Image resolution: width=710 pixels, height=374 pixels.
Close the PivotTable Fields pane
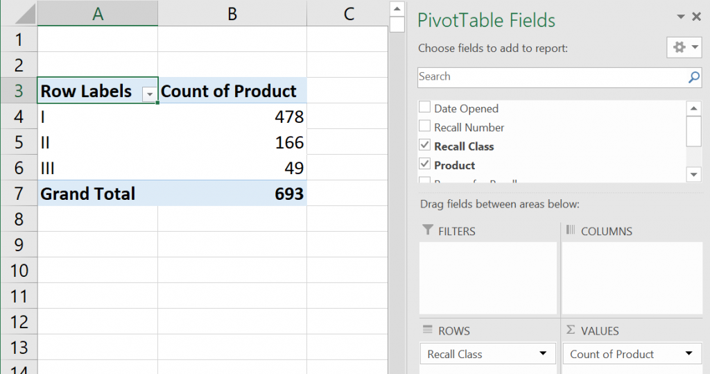[696, 17]
